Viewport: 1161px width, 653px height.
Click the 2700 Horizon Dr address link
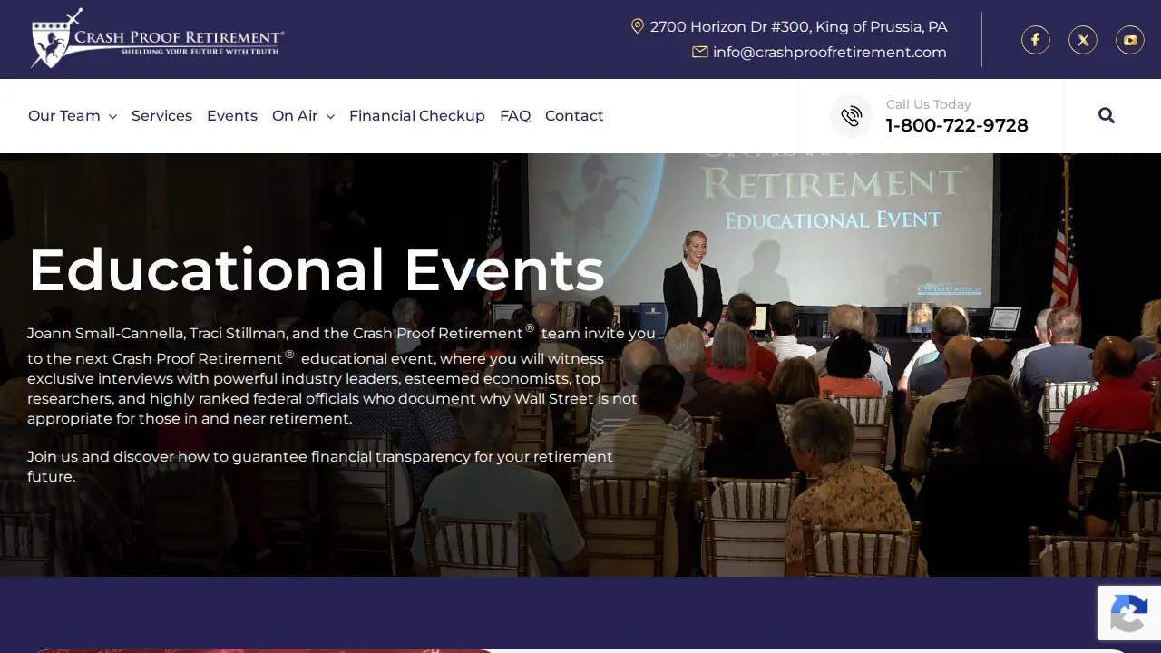click(x=799, y=26)
